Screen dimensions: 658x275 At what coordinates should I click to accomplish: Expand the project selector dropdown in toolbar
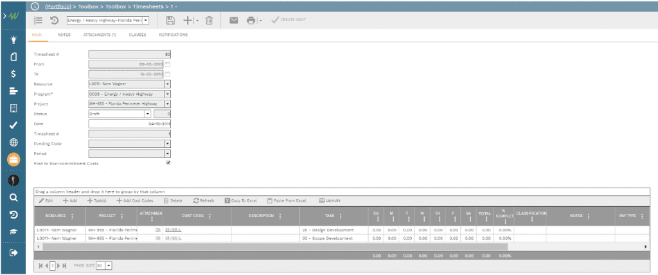coord(146,20)
